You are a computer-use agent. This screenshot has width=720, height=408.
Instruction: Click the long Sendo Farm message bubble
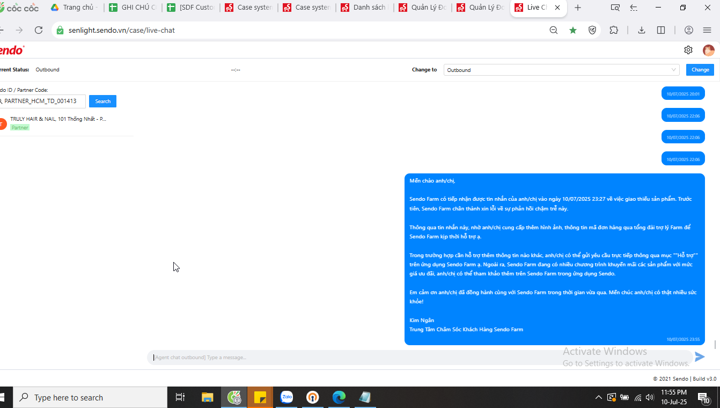(x=554, y=259)
